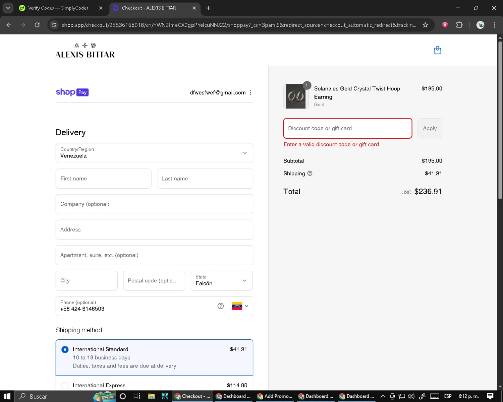Show hidden system tray icons

click(x=383, y=396)
